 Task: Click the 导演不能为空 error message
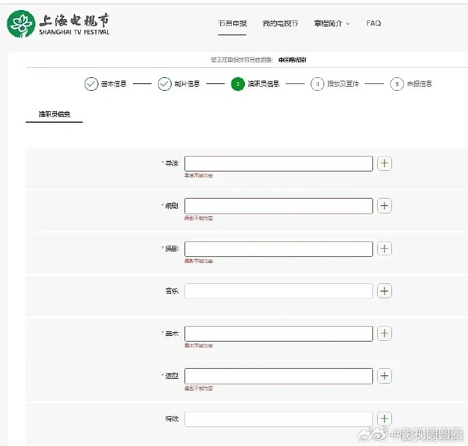[x=199, y=176]
